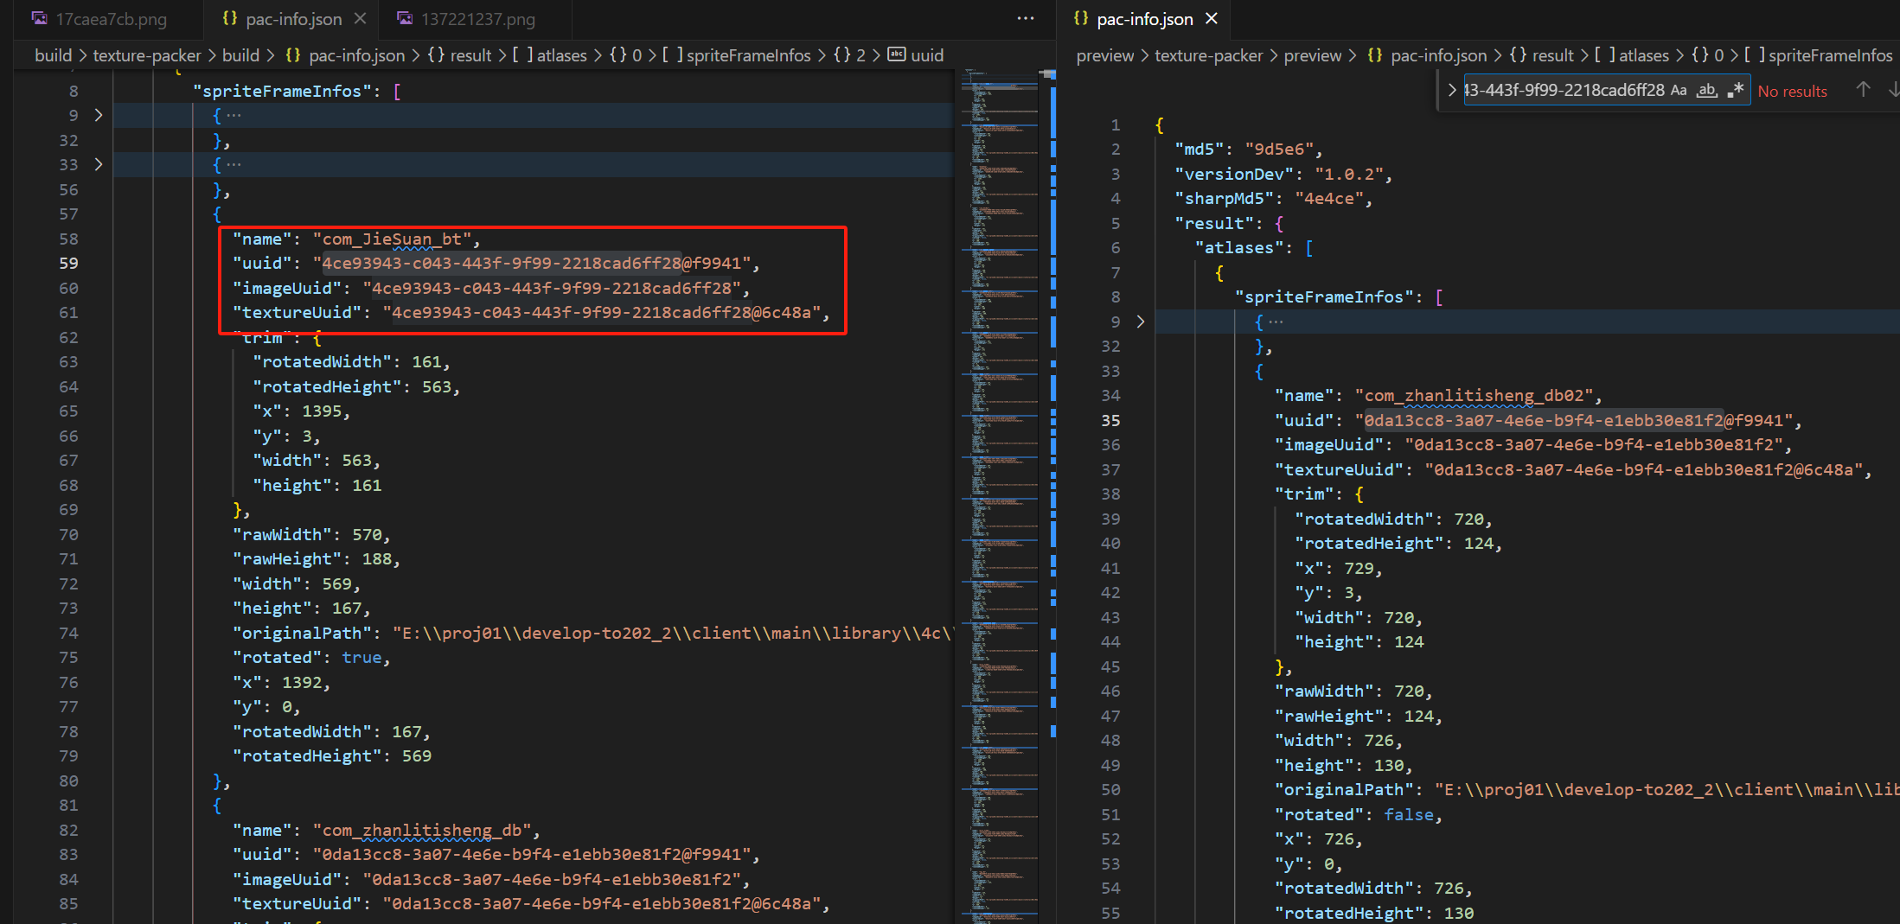Image resolution: width=1900 pixels, height=924 pixels.
Task: Click rotatedHeight value 569 on line 79
Action: tap(417, 756)
